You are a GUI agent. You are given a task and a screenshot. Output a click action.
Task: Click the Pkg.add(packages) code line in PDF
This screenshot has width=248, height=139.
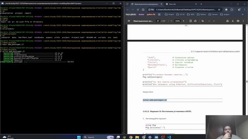tap(152, 77)
